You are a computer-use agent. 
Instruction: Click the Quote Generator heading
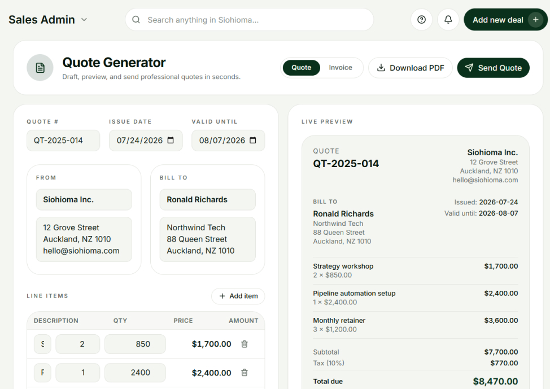pos(114,63)
